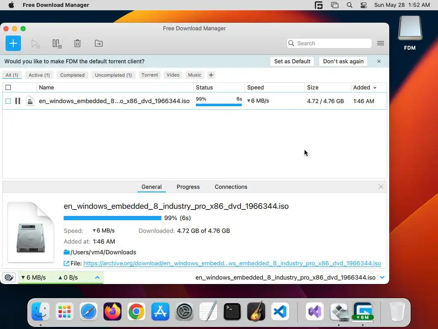Click the Pause All downloads toolbar icon
The image size is (438, 329).
pos(57,44)
